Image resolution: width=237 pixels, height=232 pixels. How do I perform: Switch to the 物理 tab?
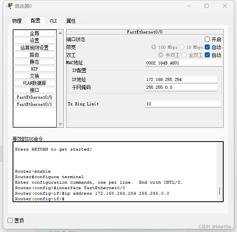[x=17, y=21]
